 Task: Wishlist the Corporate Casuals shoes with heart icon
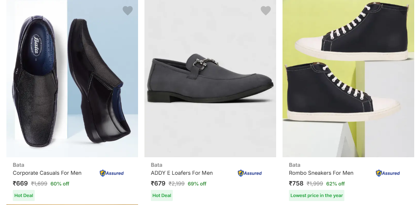pos(128,11)
